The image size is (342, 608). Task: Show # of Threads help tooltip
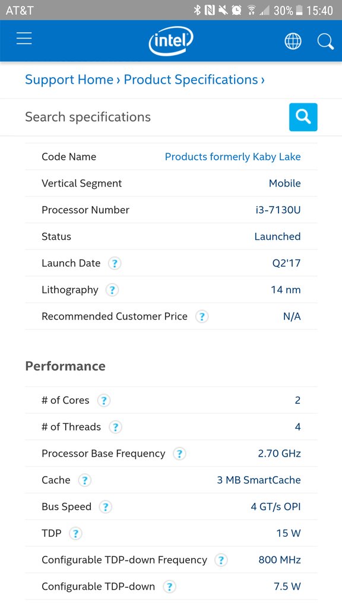[115, 427]
